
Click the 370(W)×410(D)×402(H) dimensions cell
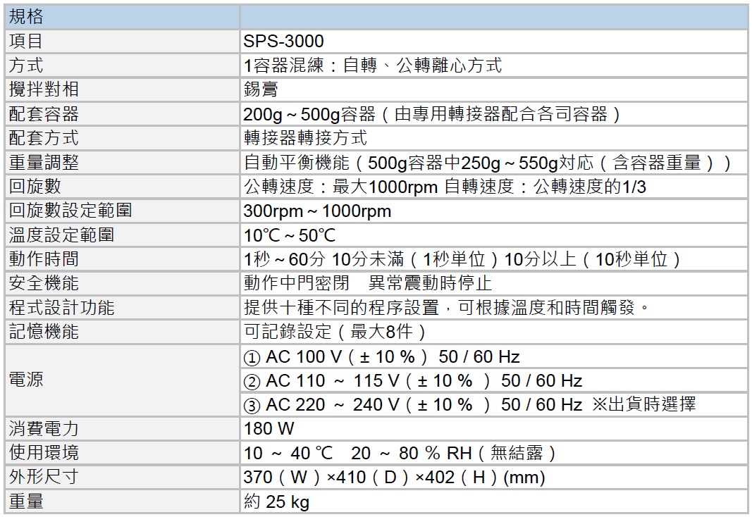tap(394, 478)
